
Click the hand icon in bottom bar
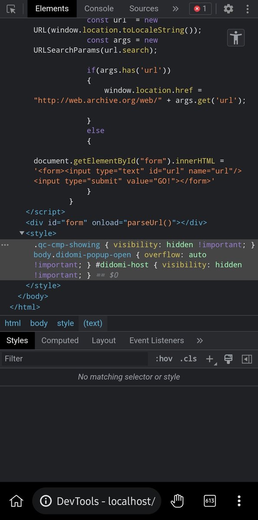click(177, 501)
